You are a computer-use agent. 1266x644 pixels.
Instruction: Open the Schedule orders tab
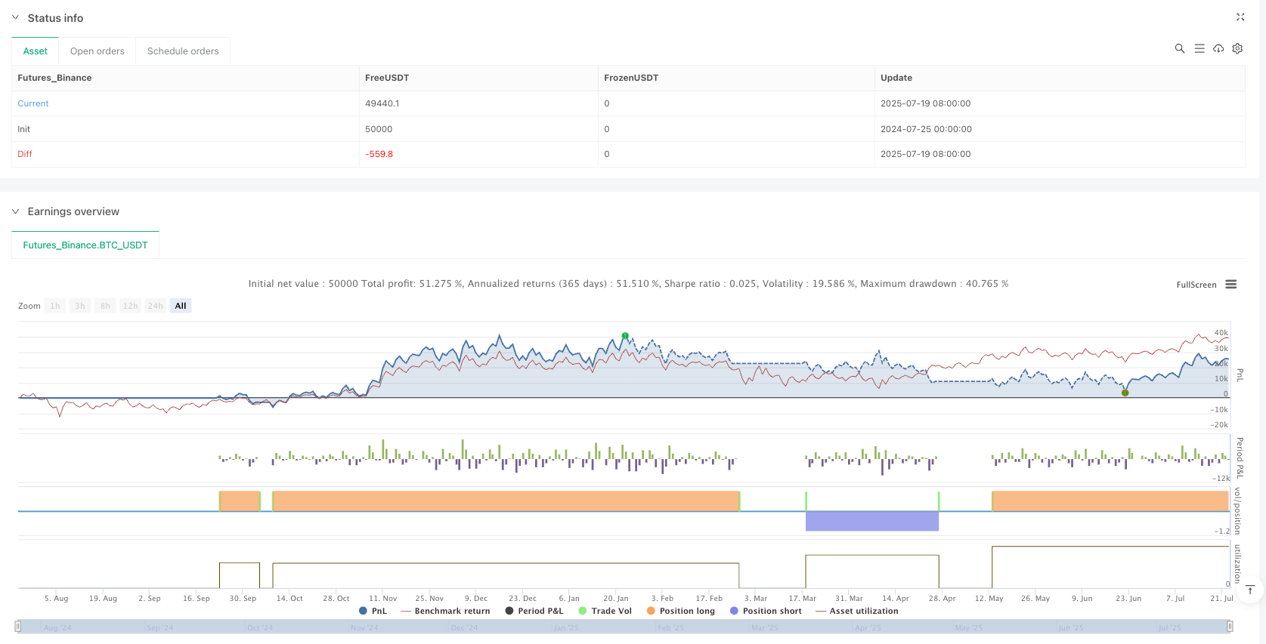pos(183,51)
